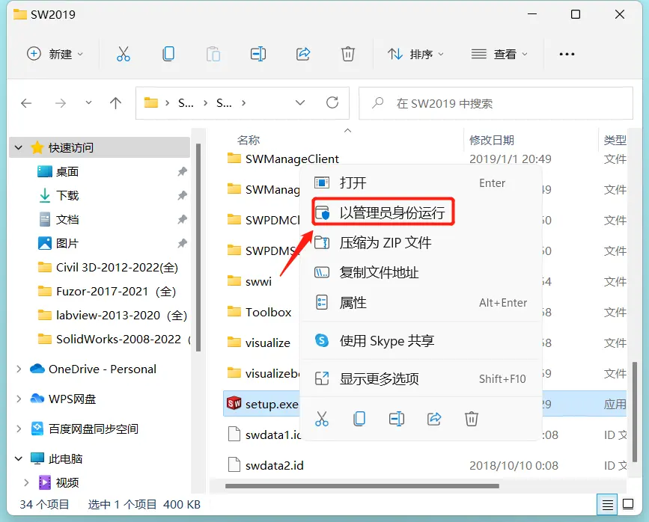Expand address bar history dropdown

click(x=300, y=102)
